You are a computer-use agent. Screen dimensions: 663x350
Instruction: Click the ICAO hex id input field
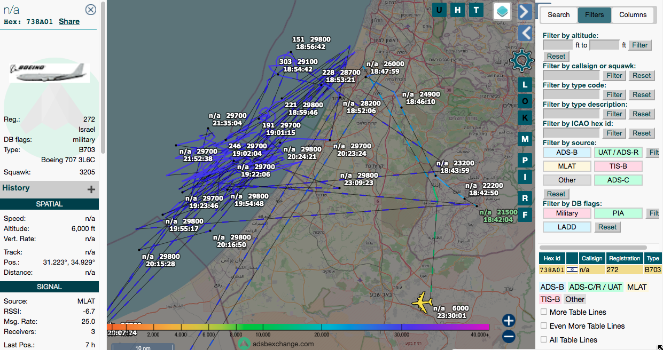(571, 133)
